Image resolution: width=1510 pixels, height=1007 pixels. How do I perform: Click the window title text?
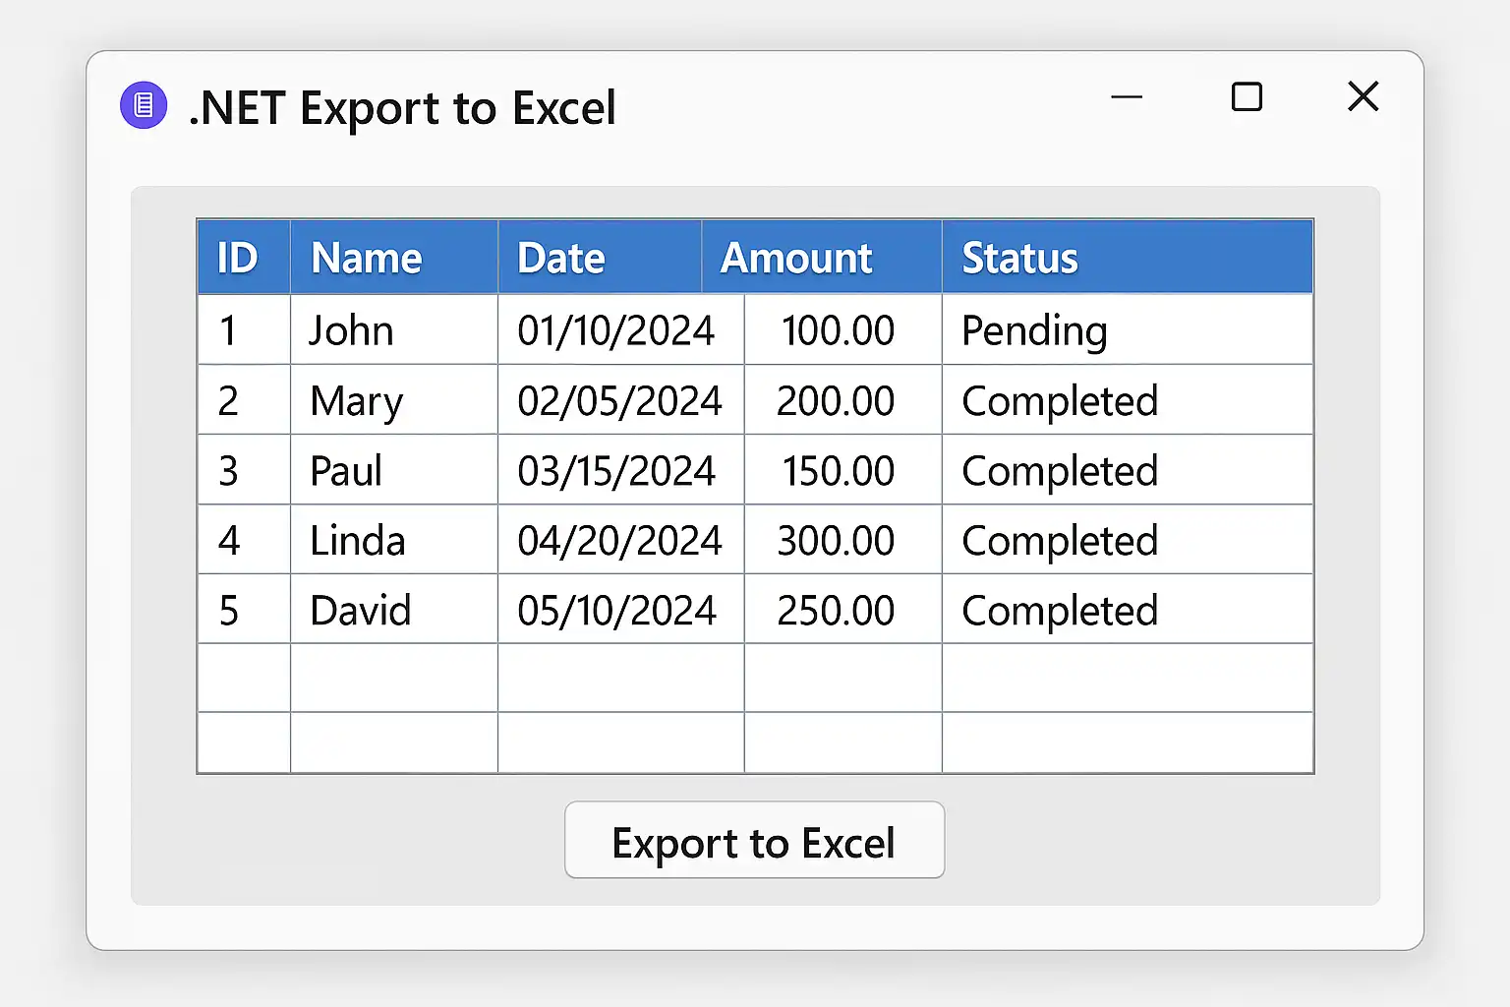click(402, 107)
